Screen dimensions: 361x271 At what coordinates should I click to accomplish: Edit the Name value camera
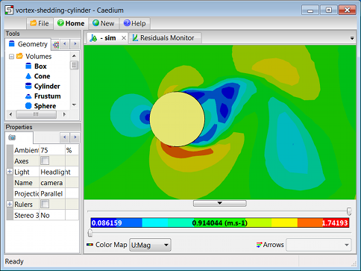tap(52, 183)
